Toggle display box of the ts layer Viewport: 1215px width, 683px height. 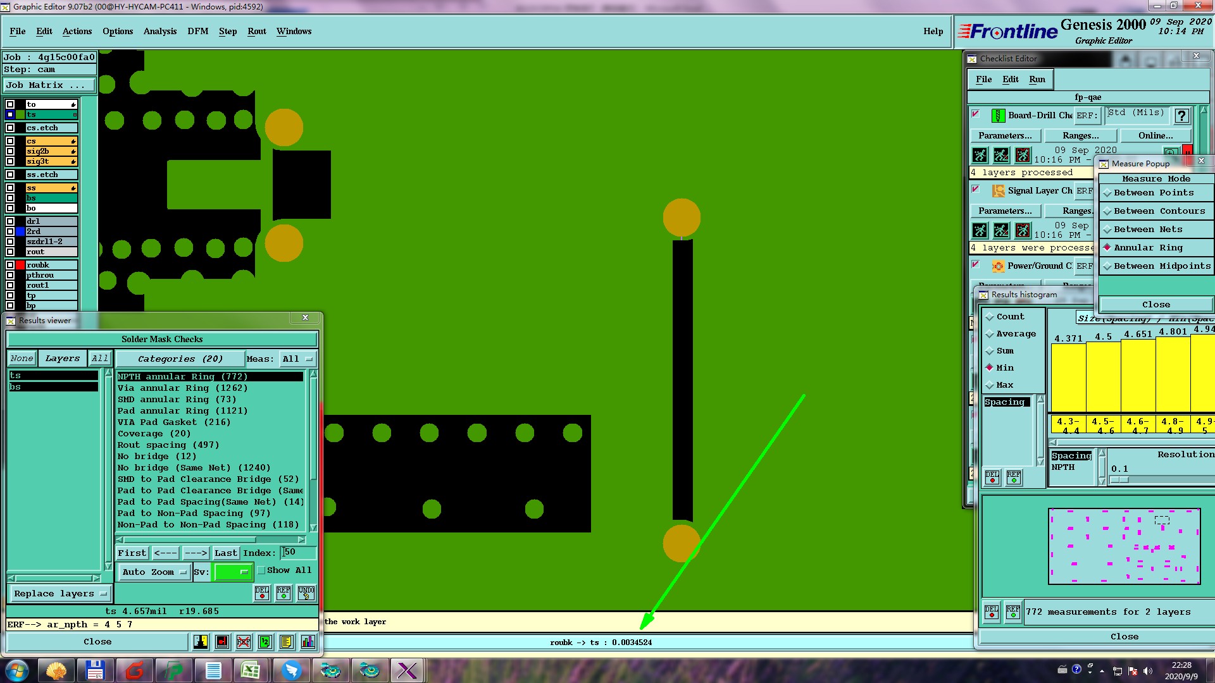click(9, 114)
